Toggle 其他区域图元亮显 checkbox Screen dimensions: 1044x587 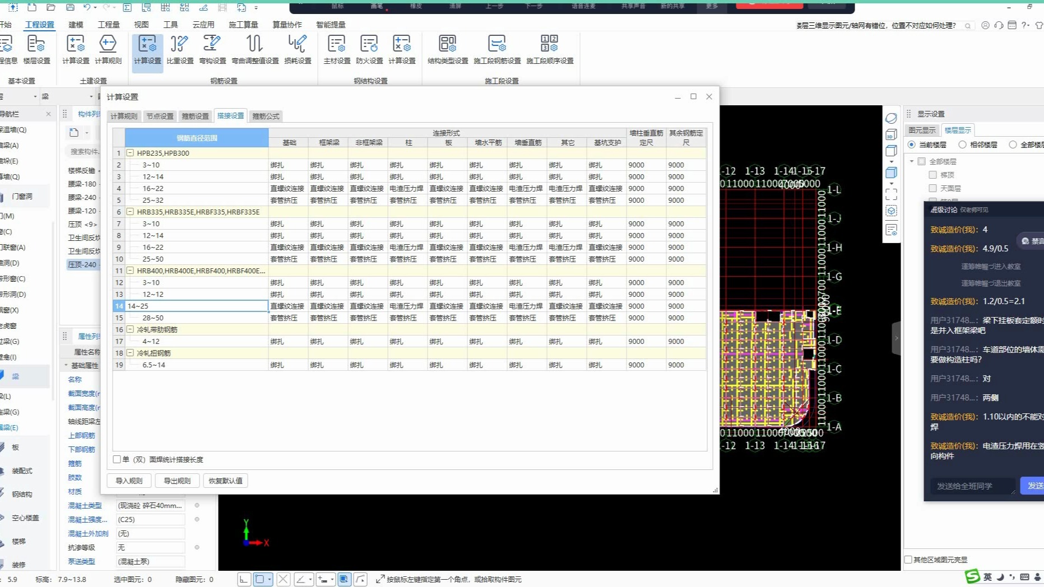908,560
